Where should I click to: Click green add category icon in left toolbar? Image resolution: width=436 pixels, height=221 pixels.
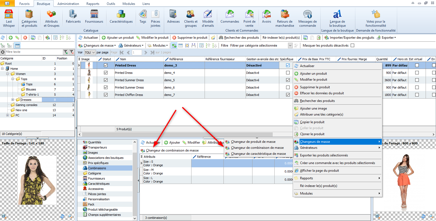pos(11,38)
